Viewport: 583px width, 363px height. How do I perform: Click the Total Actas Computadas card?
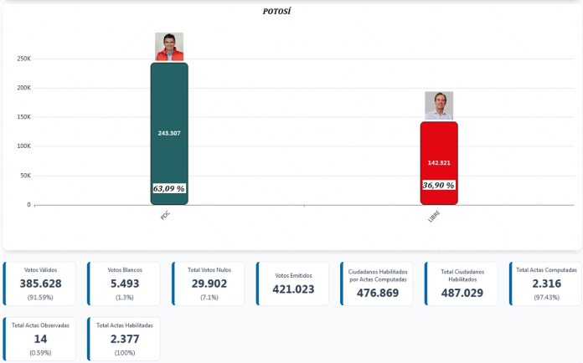click(x=545, y=284)
